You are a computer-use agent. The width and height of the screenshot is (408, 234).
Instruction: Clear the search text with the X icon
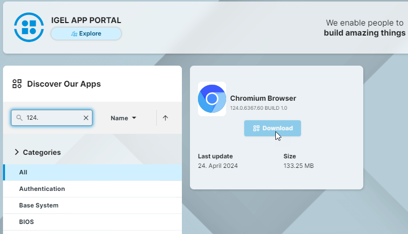[x=86, y=118]
